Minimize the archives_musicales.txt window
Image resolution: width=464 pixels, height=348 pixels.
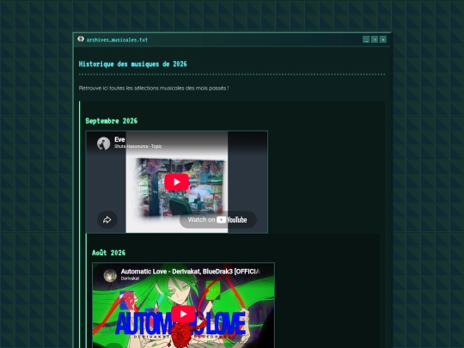(x=366, y=40)
